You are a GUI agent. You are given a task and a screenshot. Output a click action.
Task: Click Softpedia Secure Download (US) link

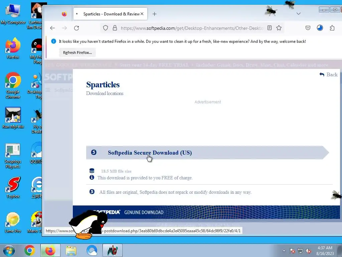click(x=150, y=153)
